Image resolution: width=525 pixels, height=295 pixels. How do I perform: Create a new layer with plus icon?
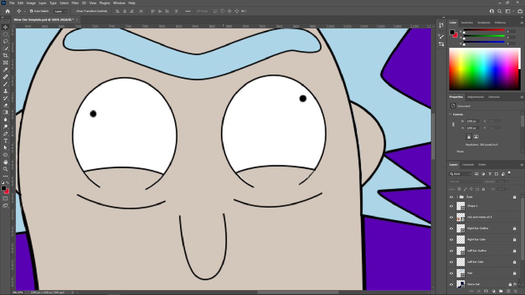tap(508, 291)
